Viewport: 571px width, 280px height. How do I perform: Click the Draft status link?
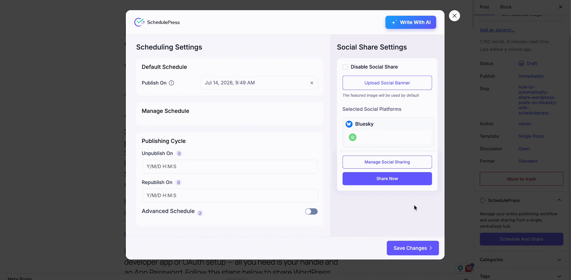[x=532, y=64]
